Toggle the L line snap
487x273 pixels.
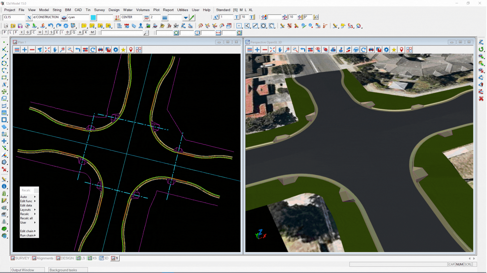point(10,32)
